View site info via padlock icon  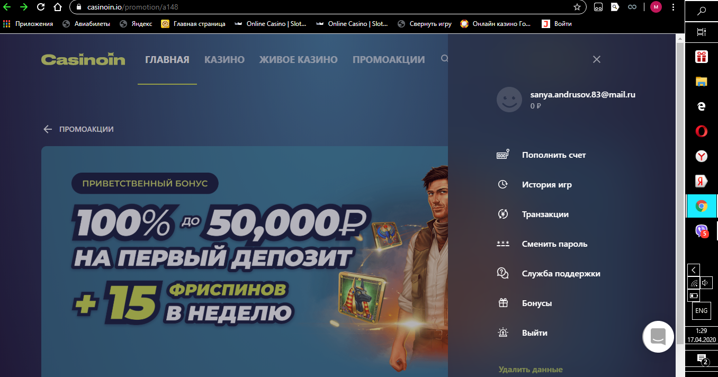(78, 7)
